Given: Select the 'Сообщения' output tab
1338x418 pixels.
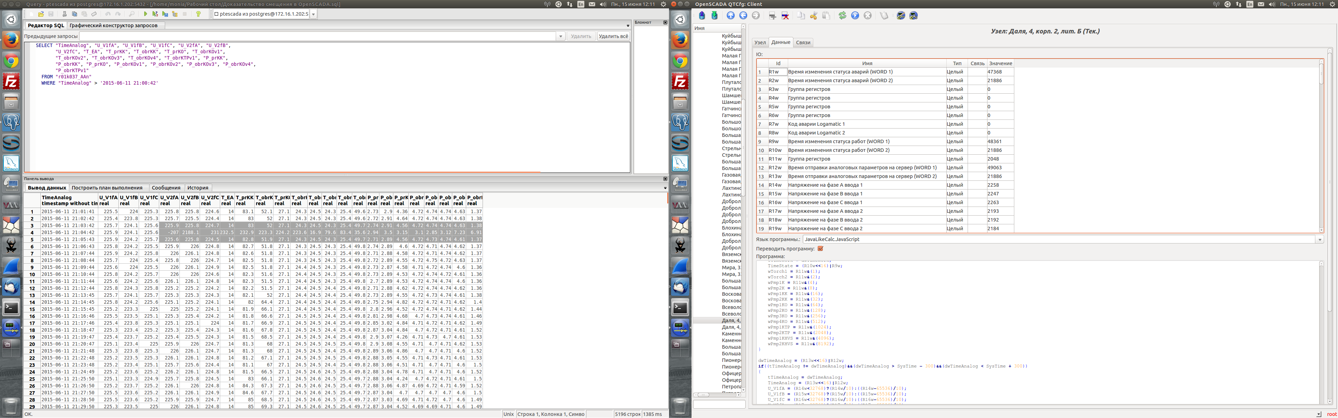Looking at the screenshot, I should (166, 188).
